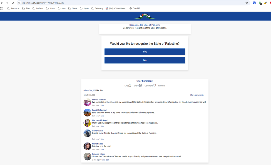This screenshot has width=271, height=165.
Task: Open the apps grid in bookmarks bar
Action: (2, 9)
